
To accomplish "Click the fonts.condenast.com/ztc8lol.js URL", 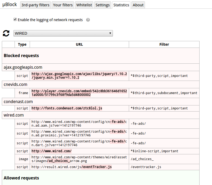I will (67, 108).
